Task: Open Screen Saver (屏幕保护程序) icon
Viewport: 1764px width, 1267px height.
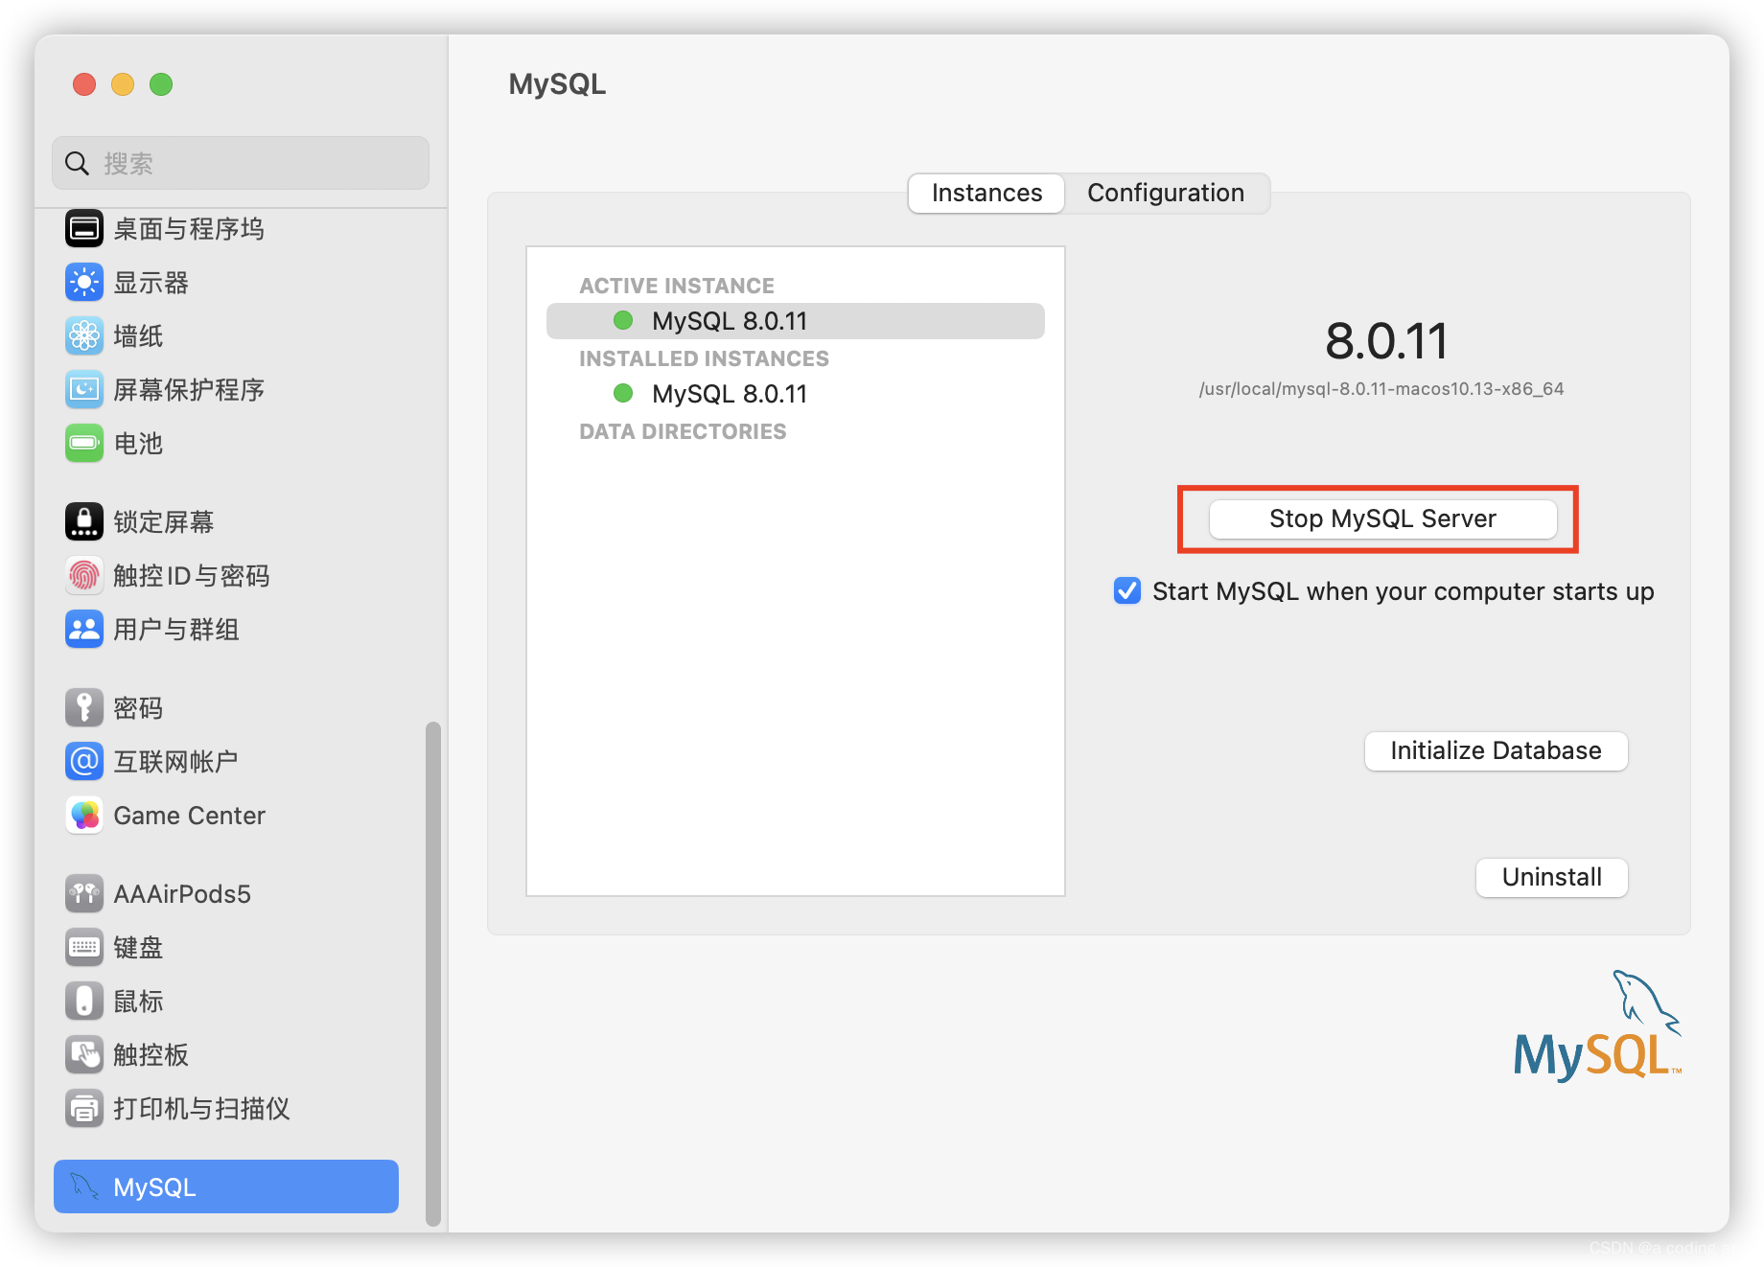Action: click(x=84, y=390)
